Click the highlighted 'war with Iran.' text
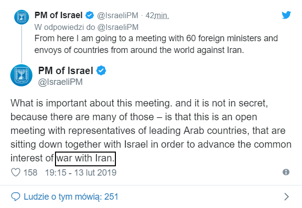 (85, 158)
